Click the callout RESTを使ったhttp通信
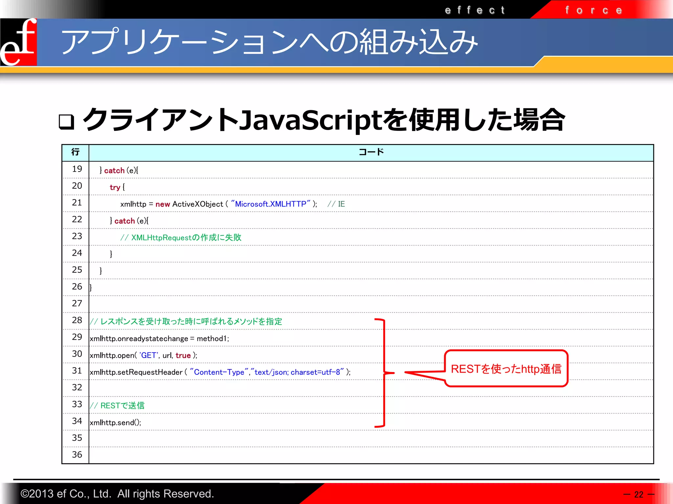Viewport: 673px width, 504px height. coord(506,369)
